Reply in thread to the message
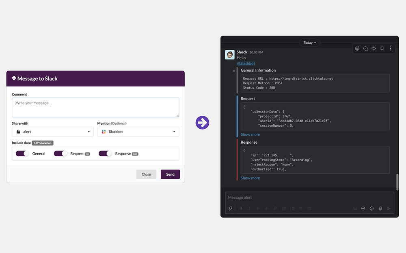Screen dimensions: 406x253 coord(365,49)
